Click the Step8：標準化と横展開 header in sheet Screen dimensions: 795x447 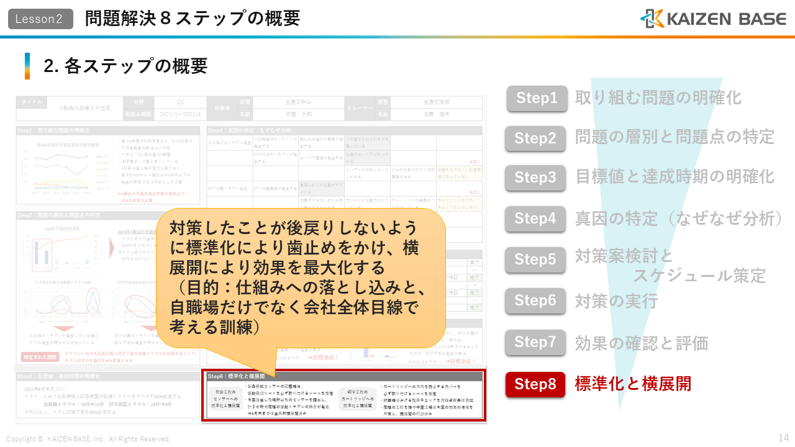[344, 376]
